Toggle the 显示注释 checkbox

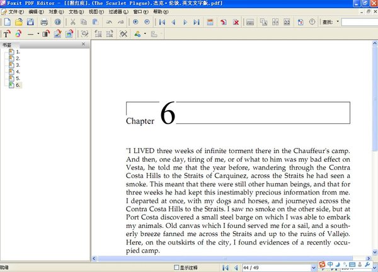click(x=176, y=267)
